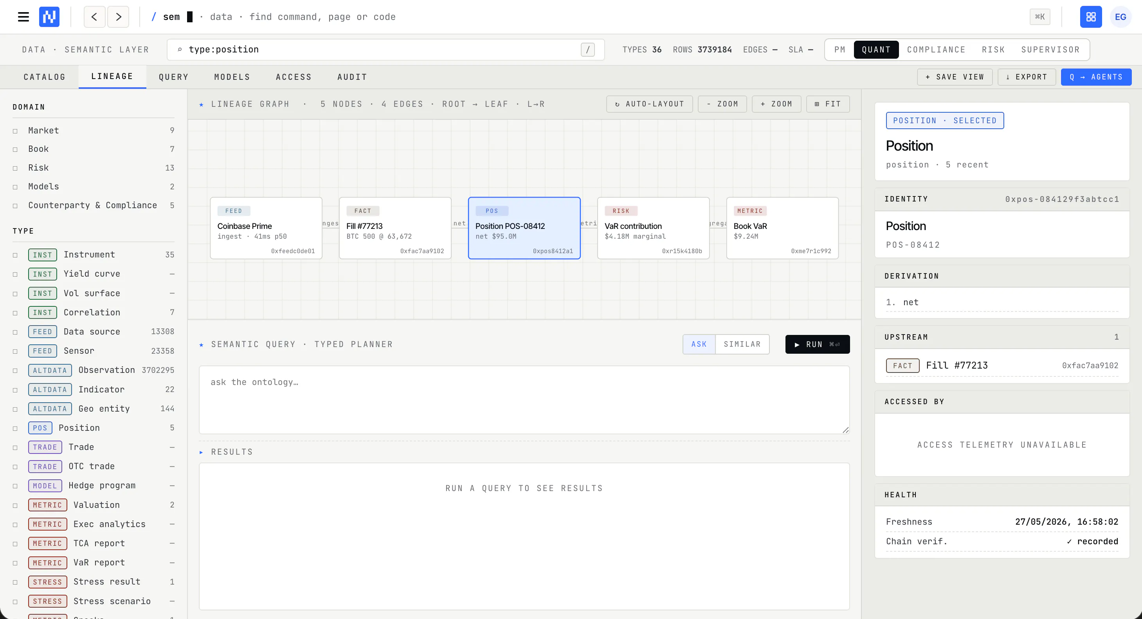Click the TRADE badge beside OTC trade
The image size is (1142, 619).
click(45, 466)
